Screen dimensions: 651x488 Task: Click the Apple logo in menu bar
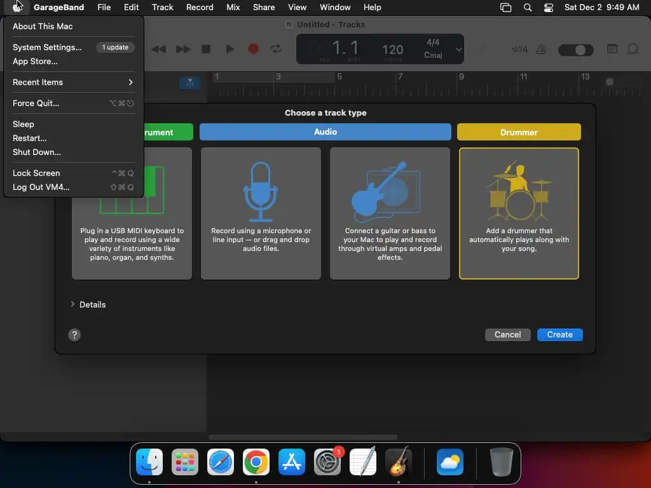pyautogui.click(x=17, y=7)
